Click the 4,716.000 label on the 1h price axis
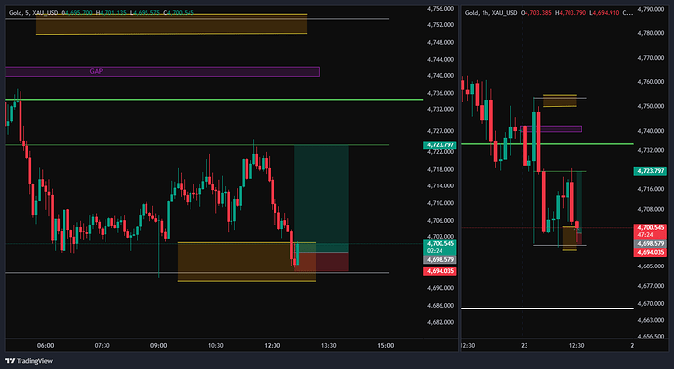The image size is (674, 369). click(652, 189)
